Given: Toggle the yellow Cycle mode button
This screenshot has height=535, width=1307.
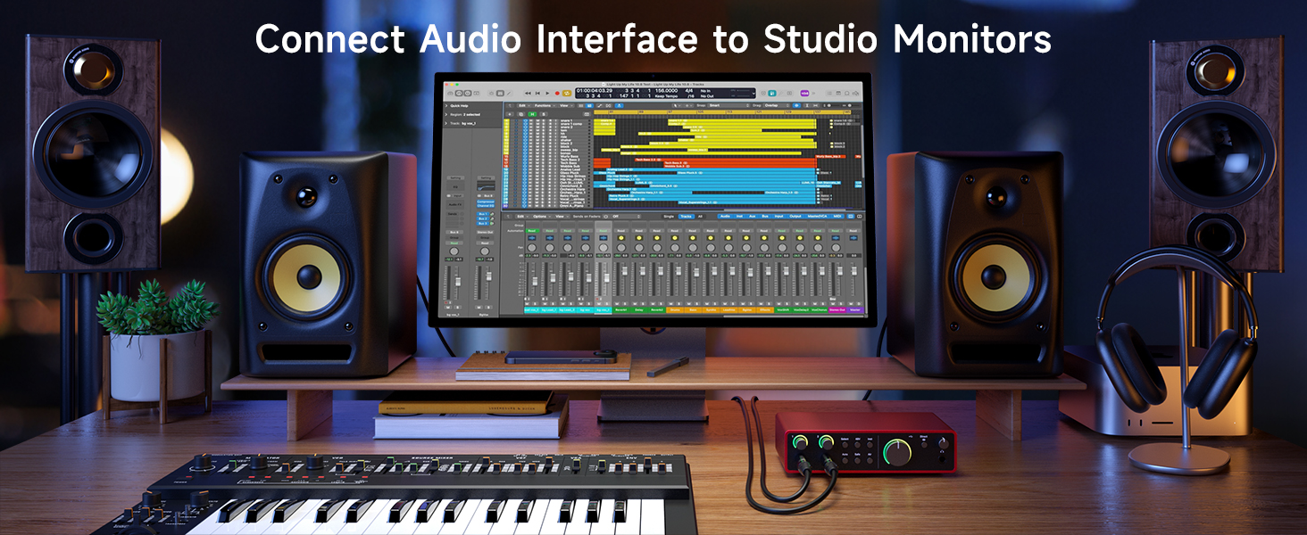Looking at the screenshot, I should pos(566,93).
